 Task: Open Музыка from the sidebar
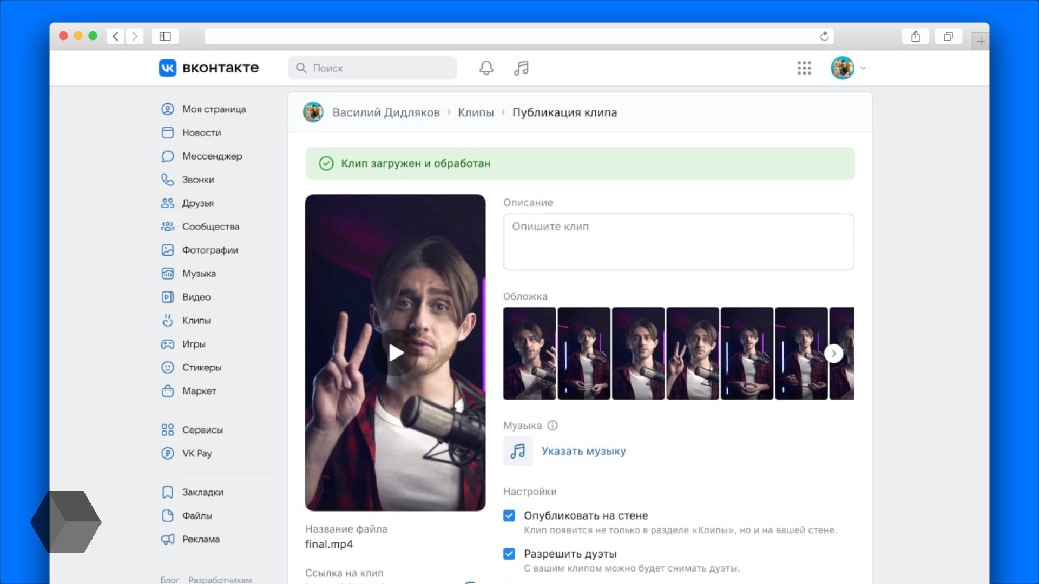coord(199,273)
